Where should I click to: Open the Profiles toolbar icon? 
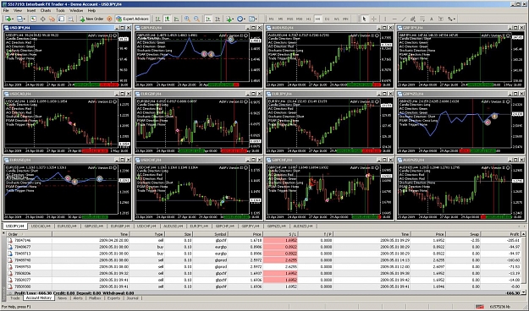19,19
